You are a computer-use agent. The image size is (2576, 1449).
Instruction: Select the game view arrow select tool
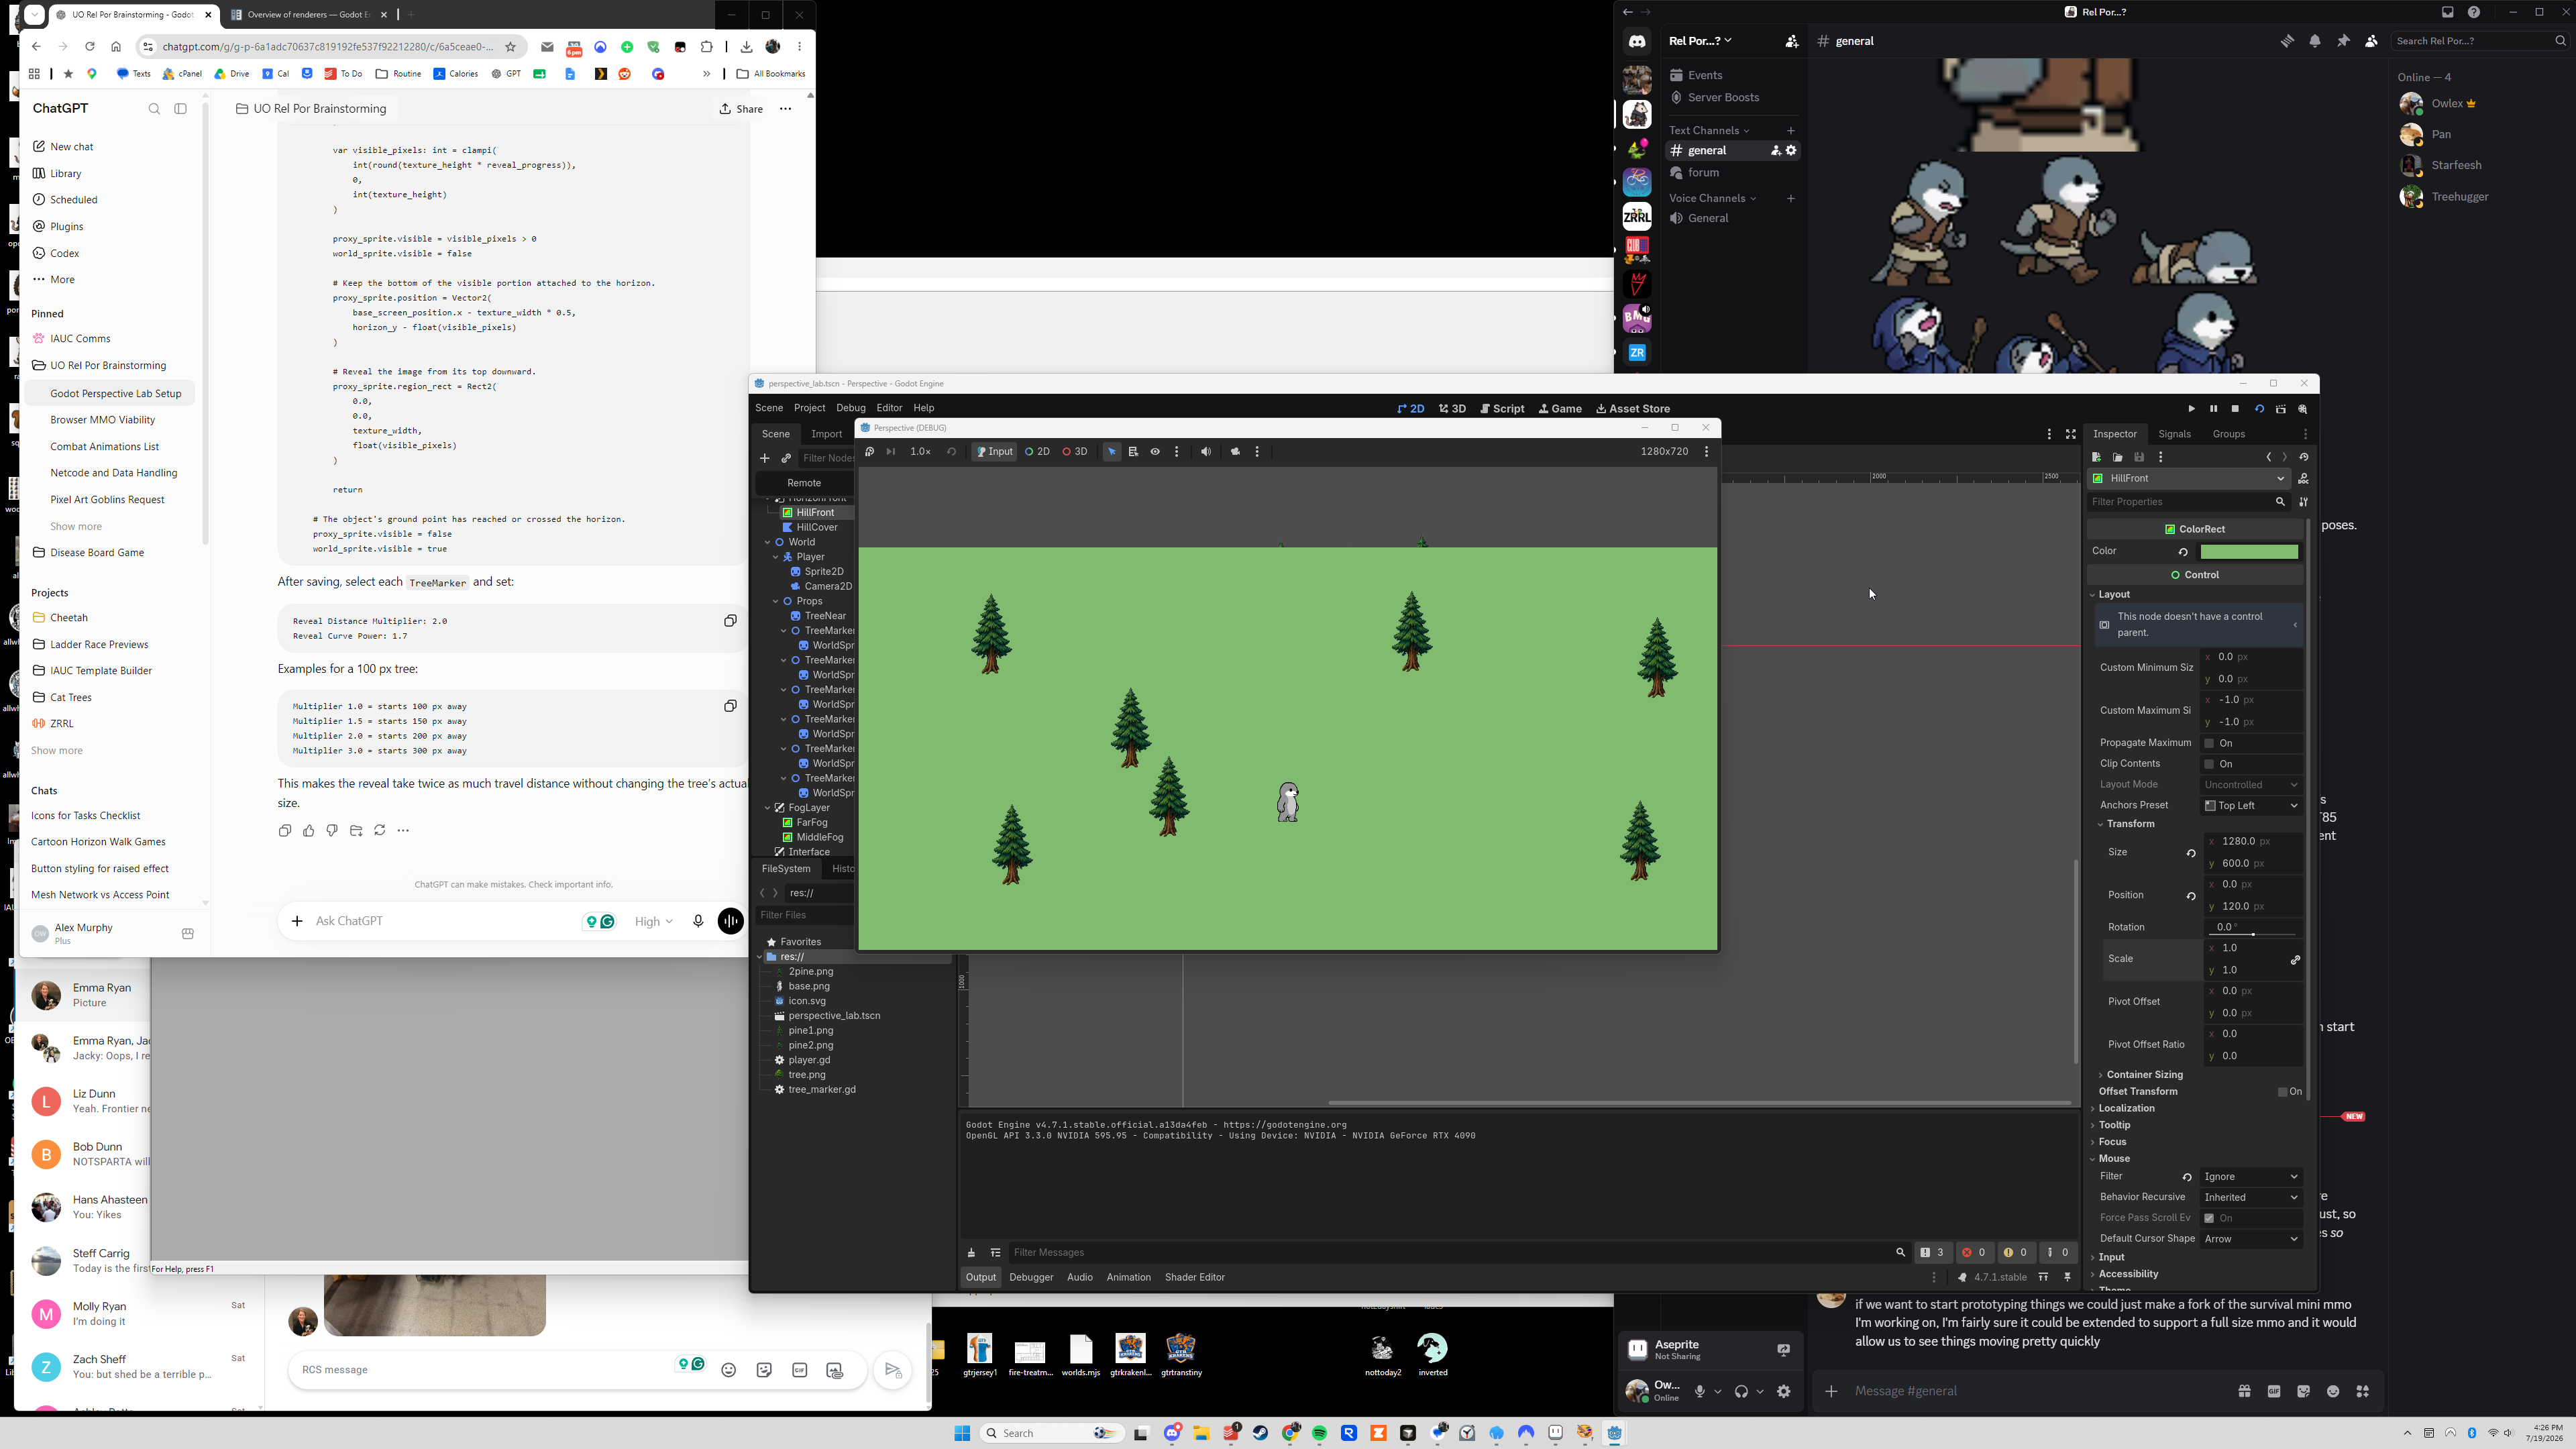click(1112, 452)
